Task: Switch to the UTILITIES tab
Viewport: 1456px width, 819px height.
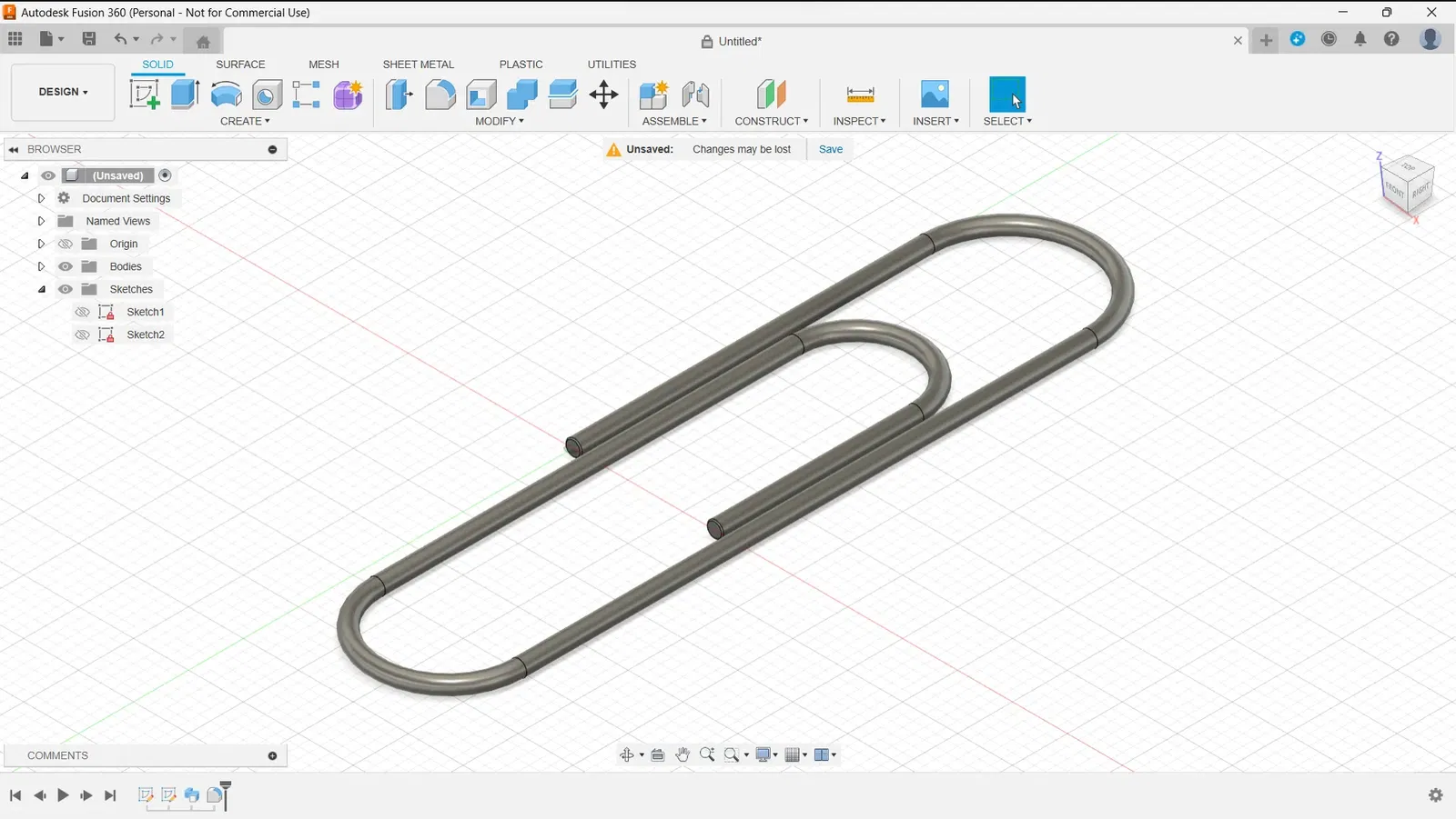Action: coord(612,65)
